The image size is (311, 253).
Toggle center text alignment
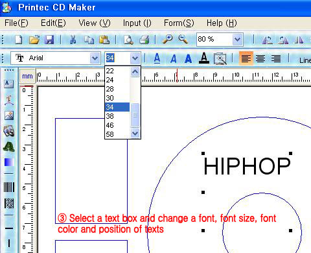point(260,58)
